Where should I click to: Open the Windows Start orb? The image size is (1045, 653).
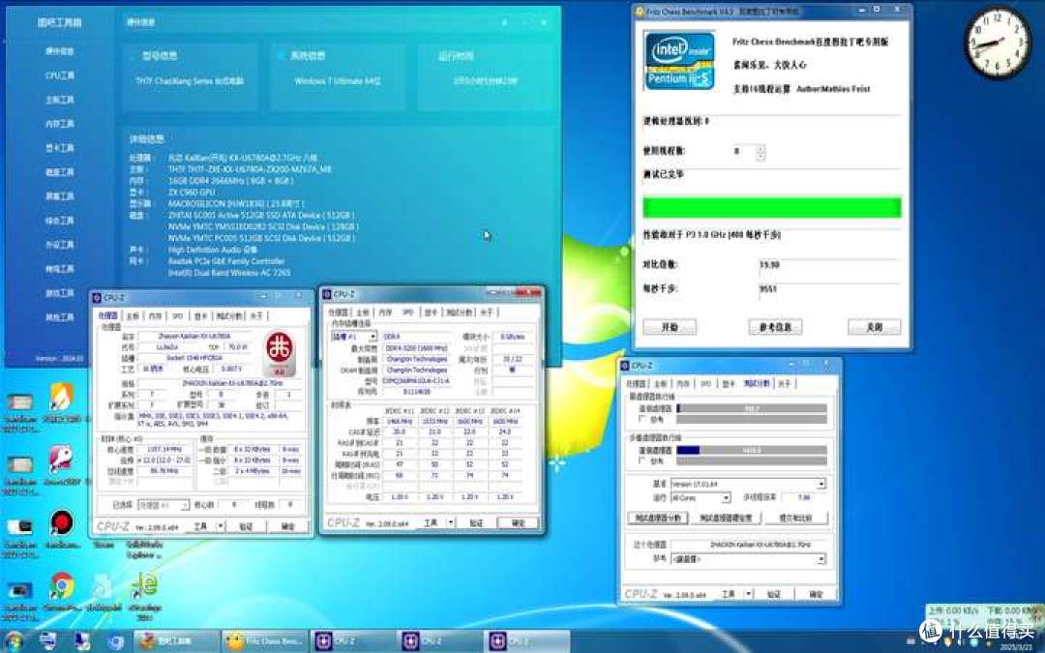[x=14, y=641]
